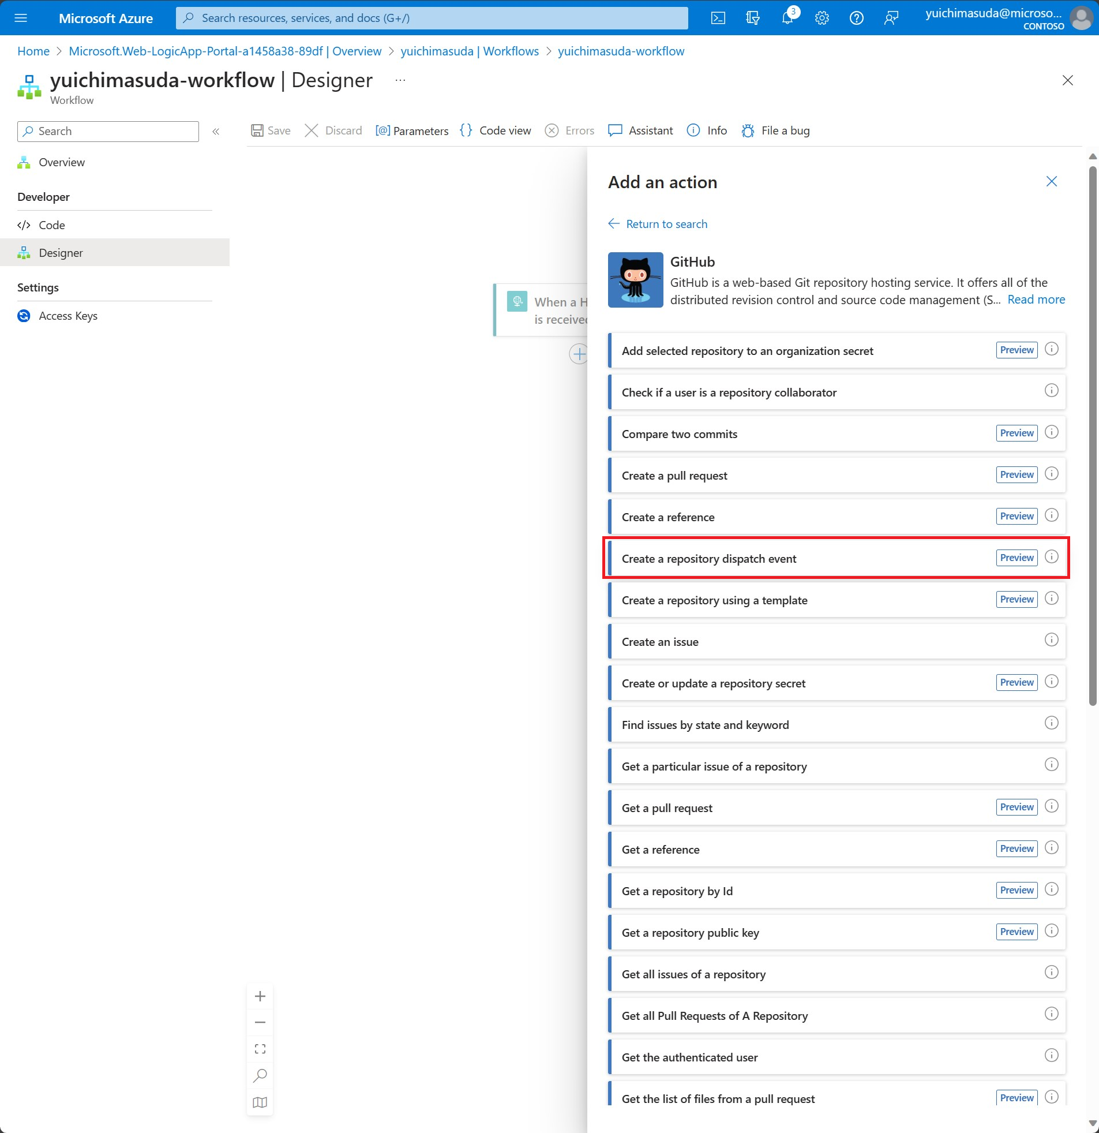The width and height of the screenshot is (1099, 1133).
Task: Select Check if a user is a repository collaborator
Action: pyautogui.click(x=837, y=392)
